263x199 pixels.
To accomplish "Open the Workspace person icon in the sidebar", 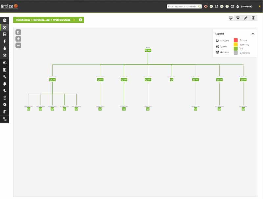I will (5, 48).
